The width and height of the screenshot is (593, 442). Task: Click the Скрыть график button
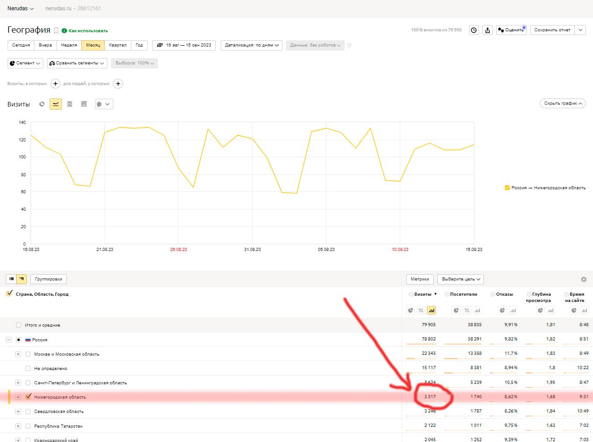(563, 103)
